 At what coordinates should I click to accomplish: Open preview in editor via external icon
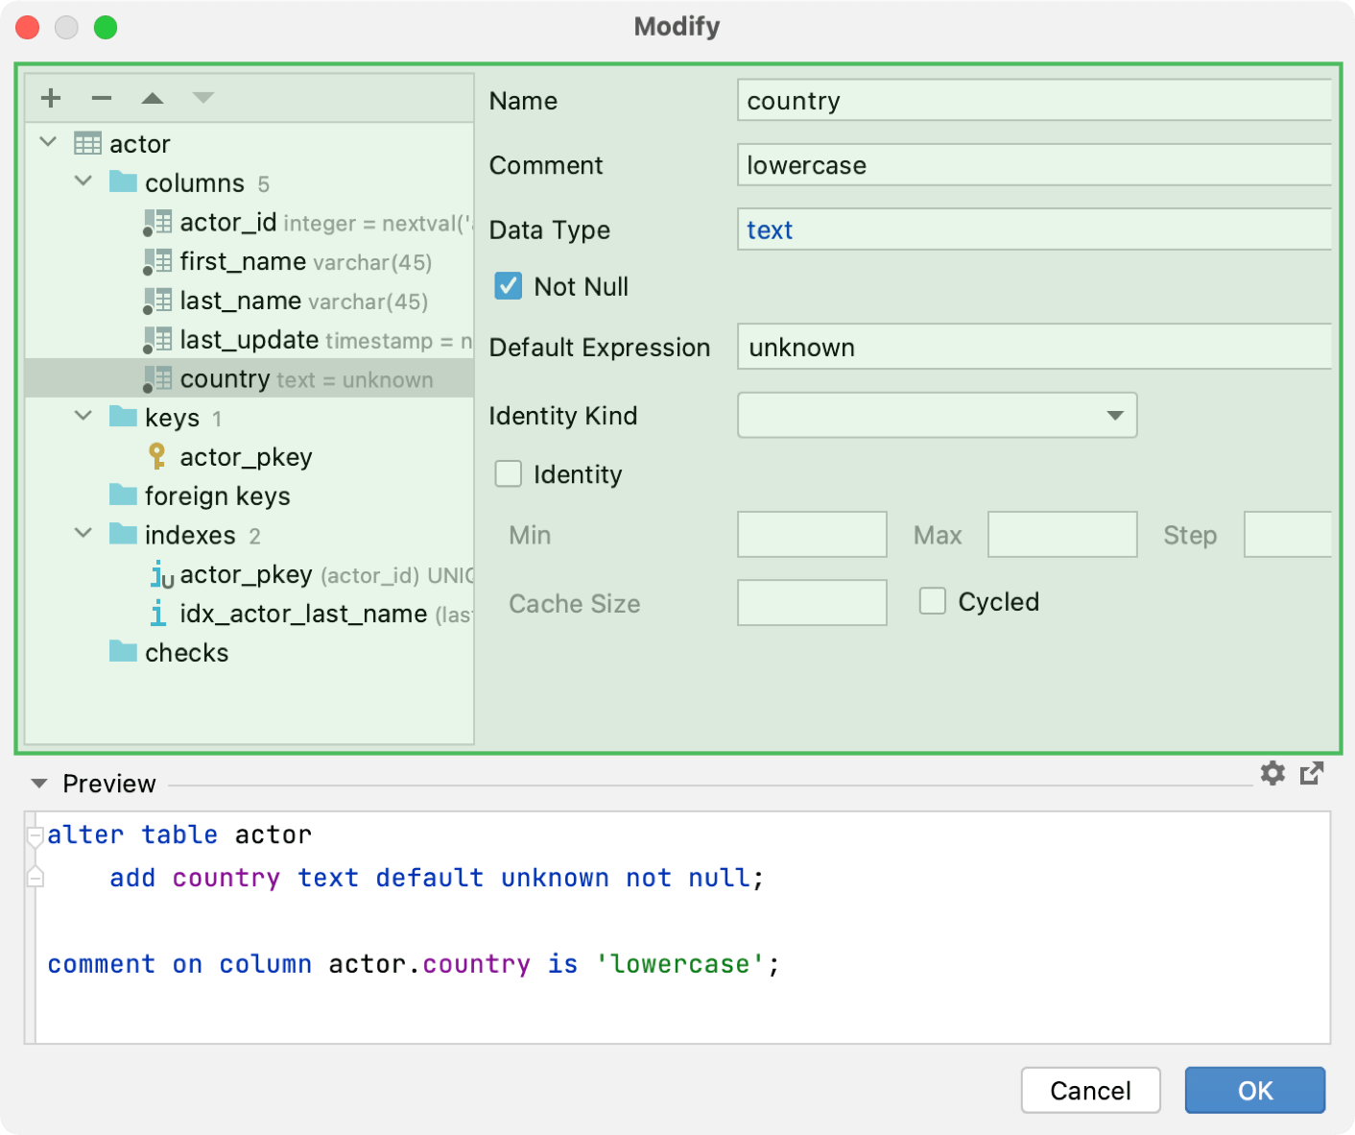click(1312, 773)
